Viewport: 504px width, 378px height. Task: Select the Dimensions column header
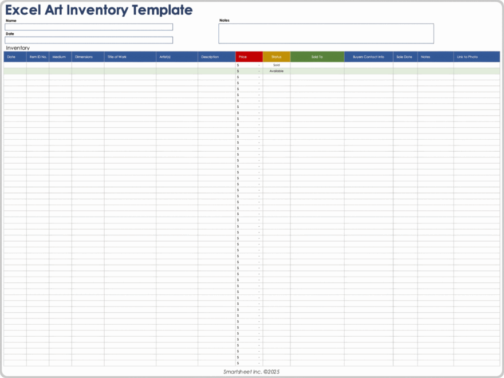click(88, 57)
